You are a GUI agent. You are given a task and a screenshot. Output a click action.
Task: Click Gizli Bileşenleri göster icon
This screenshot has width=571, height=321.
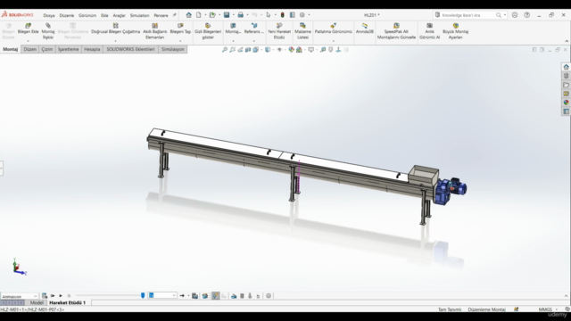208,26
